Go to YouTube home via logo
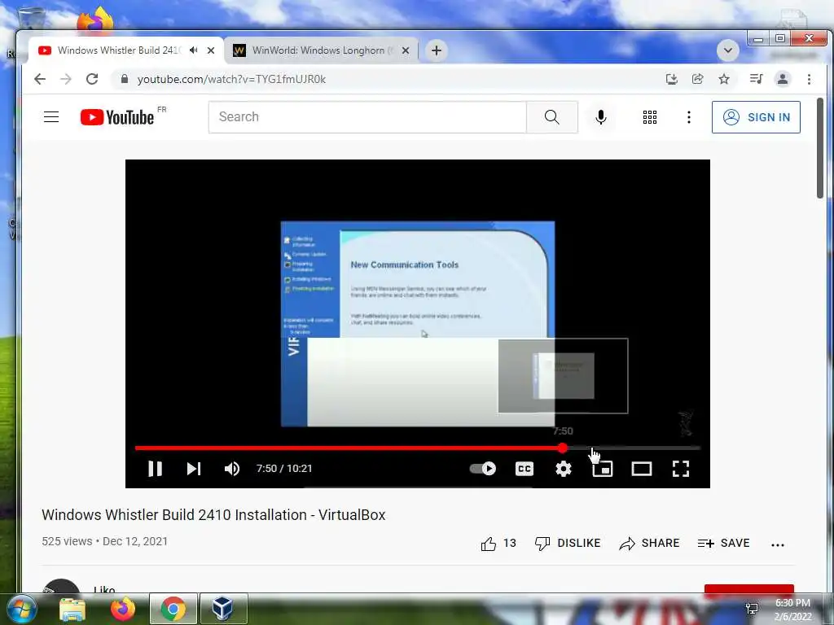This screenshot has width=834, height=625. 117,117
